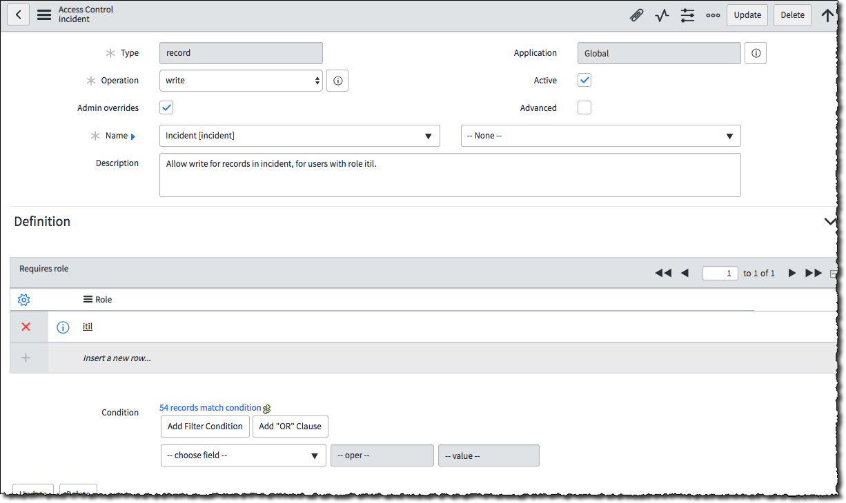Click the Update button in header
846x503 pixels.
747,15
